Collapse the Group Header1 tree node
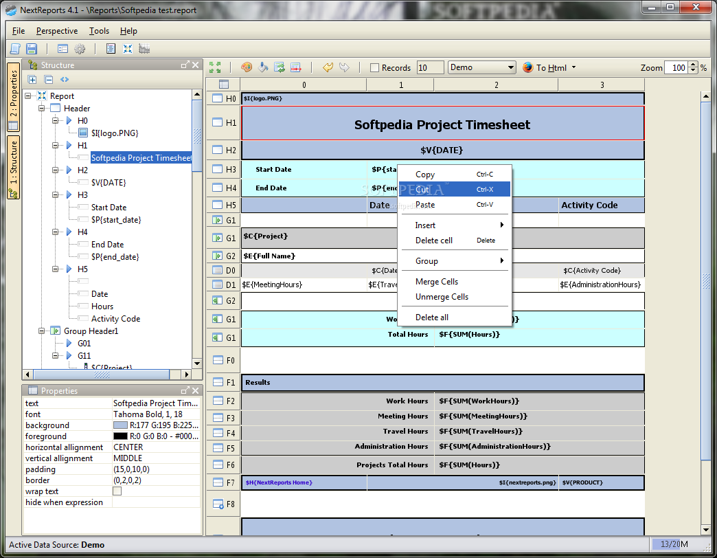The width and height of the screenshot is (717, 558). tap(41, 331)
